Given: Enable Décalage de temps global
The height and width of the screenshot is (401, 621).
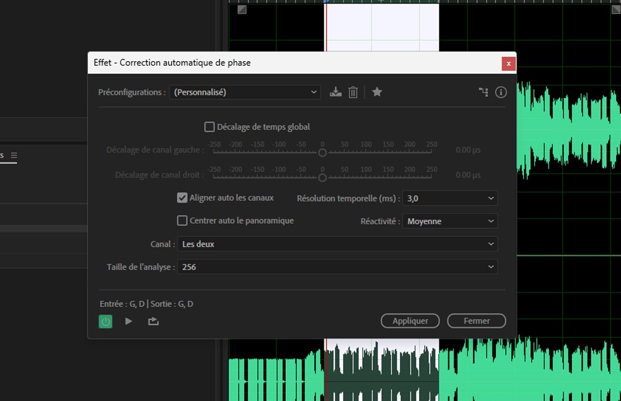Looking at the screenshot, I should pyautogui.click(x=209, y=127).
